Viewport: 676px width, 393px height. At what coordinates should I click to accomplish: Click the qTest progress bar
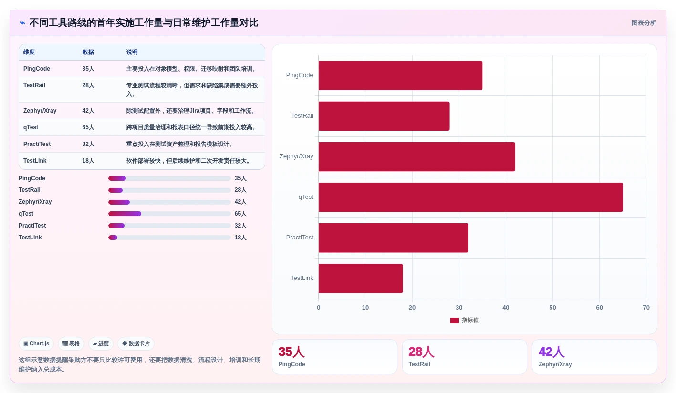pyautogui.click(x=169, y=214)
